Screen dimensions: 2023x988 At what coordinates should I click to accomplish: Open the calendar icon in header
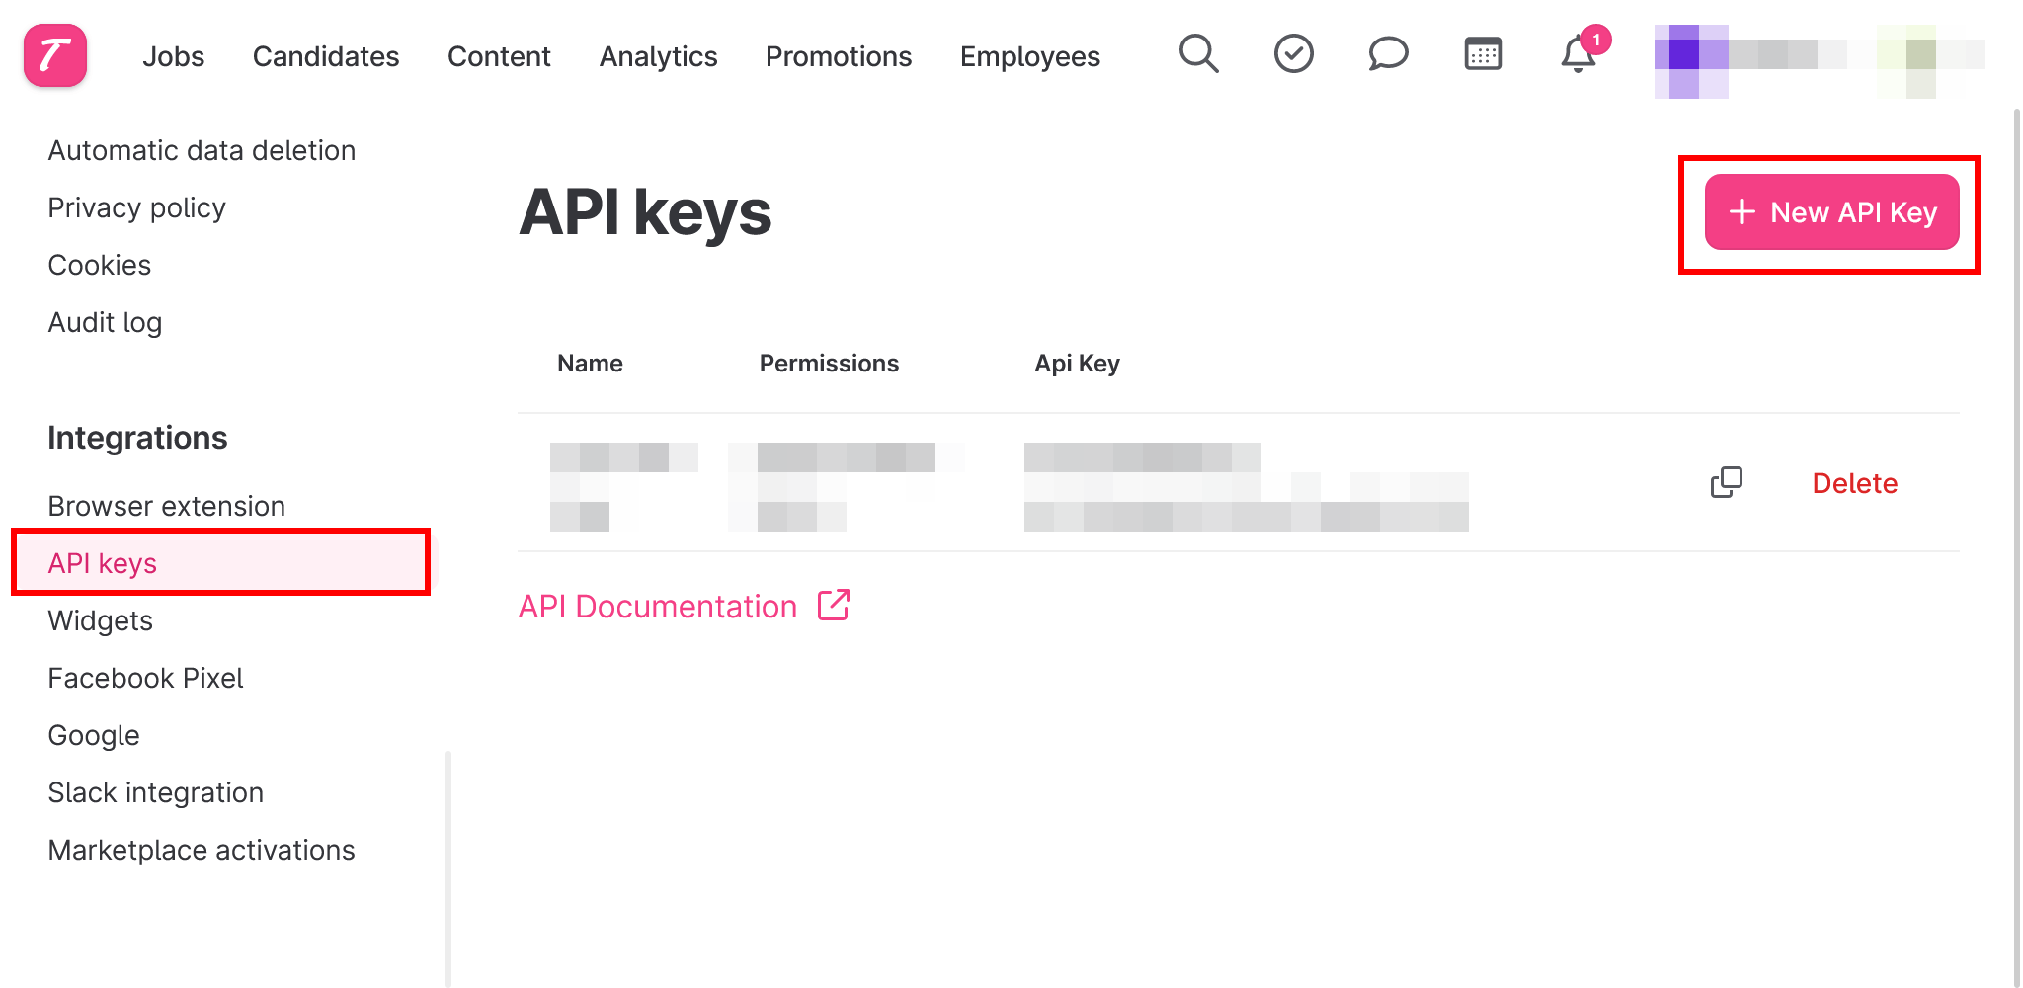coord(1483,53)
